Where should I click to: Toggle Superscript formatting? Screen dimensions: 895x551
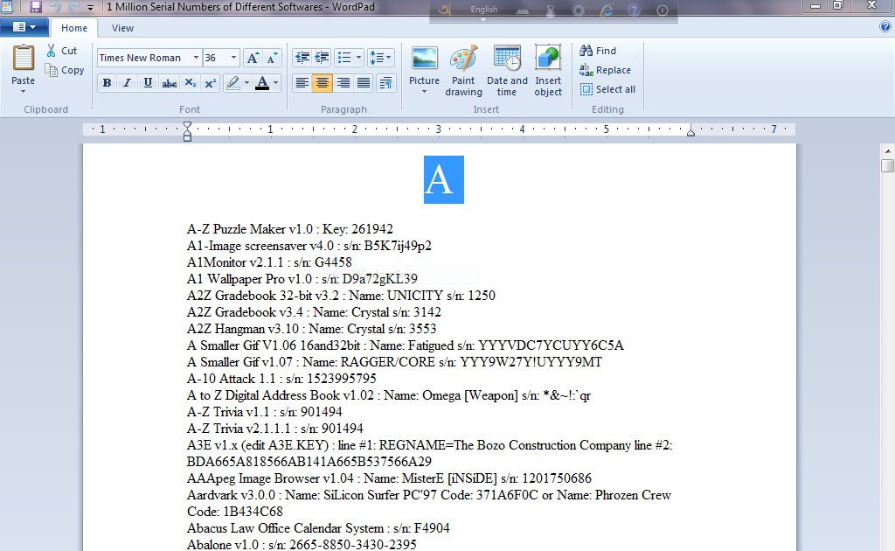tap(210, 83)
